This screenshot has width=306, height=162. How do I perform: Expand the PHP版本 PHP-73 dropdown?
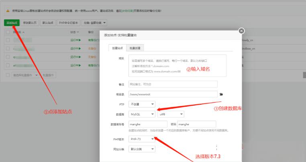coord(142,139)
